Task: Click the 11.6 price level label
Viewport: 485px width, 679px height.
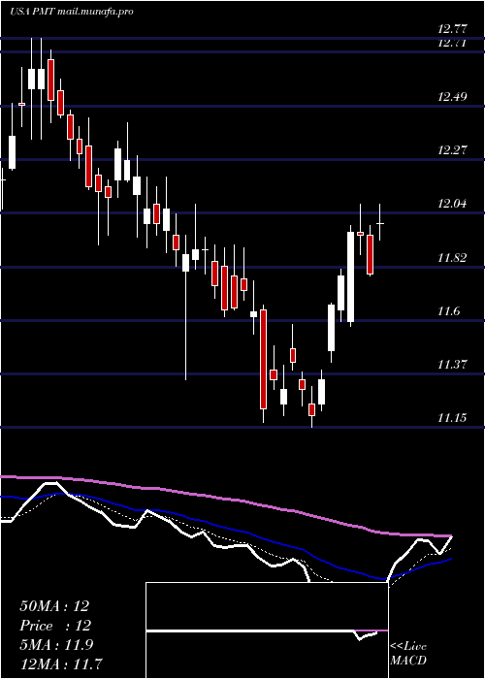Action: click(x=448, y=311)
